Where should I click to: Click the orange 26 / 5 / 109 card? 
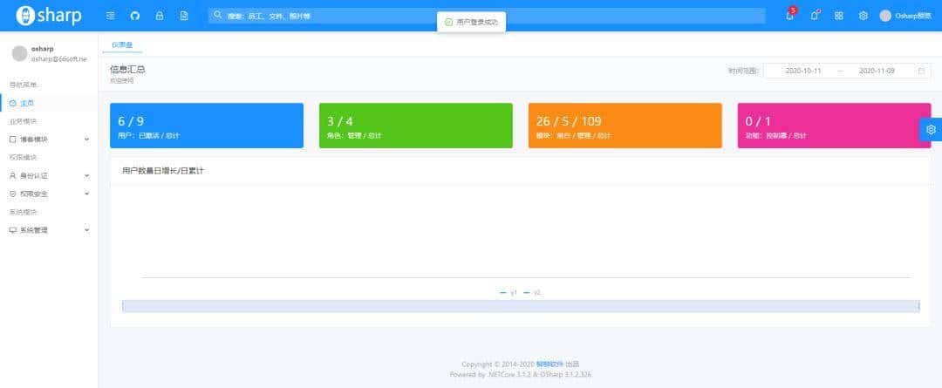[x=625, y=126]
